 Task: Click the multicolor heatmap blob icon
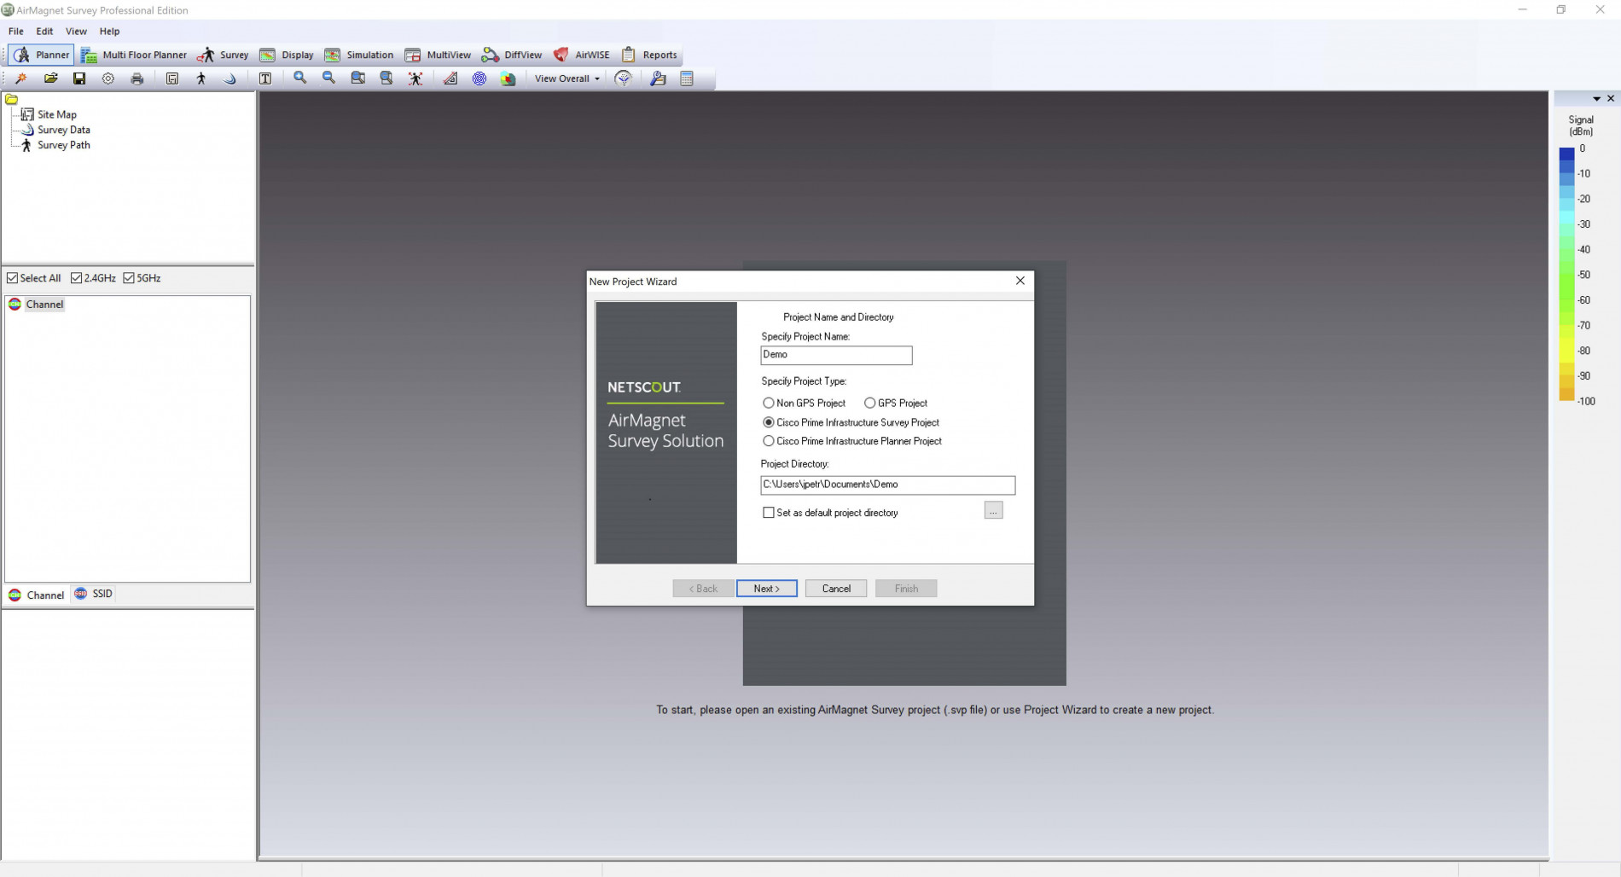pyautogui.click(x=508, y=78)
